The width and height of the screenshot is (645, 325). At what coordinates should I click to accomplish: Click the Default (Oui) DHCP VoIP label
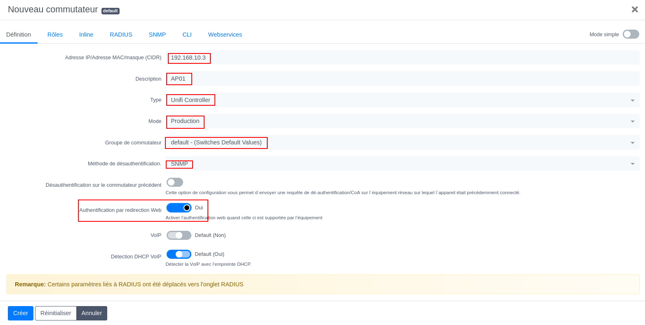coord(210,254)
